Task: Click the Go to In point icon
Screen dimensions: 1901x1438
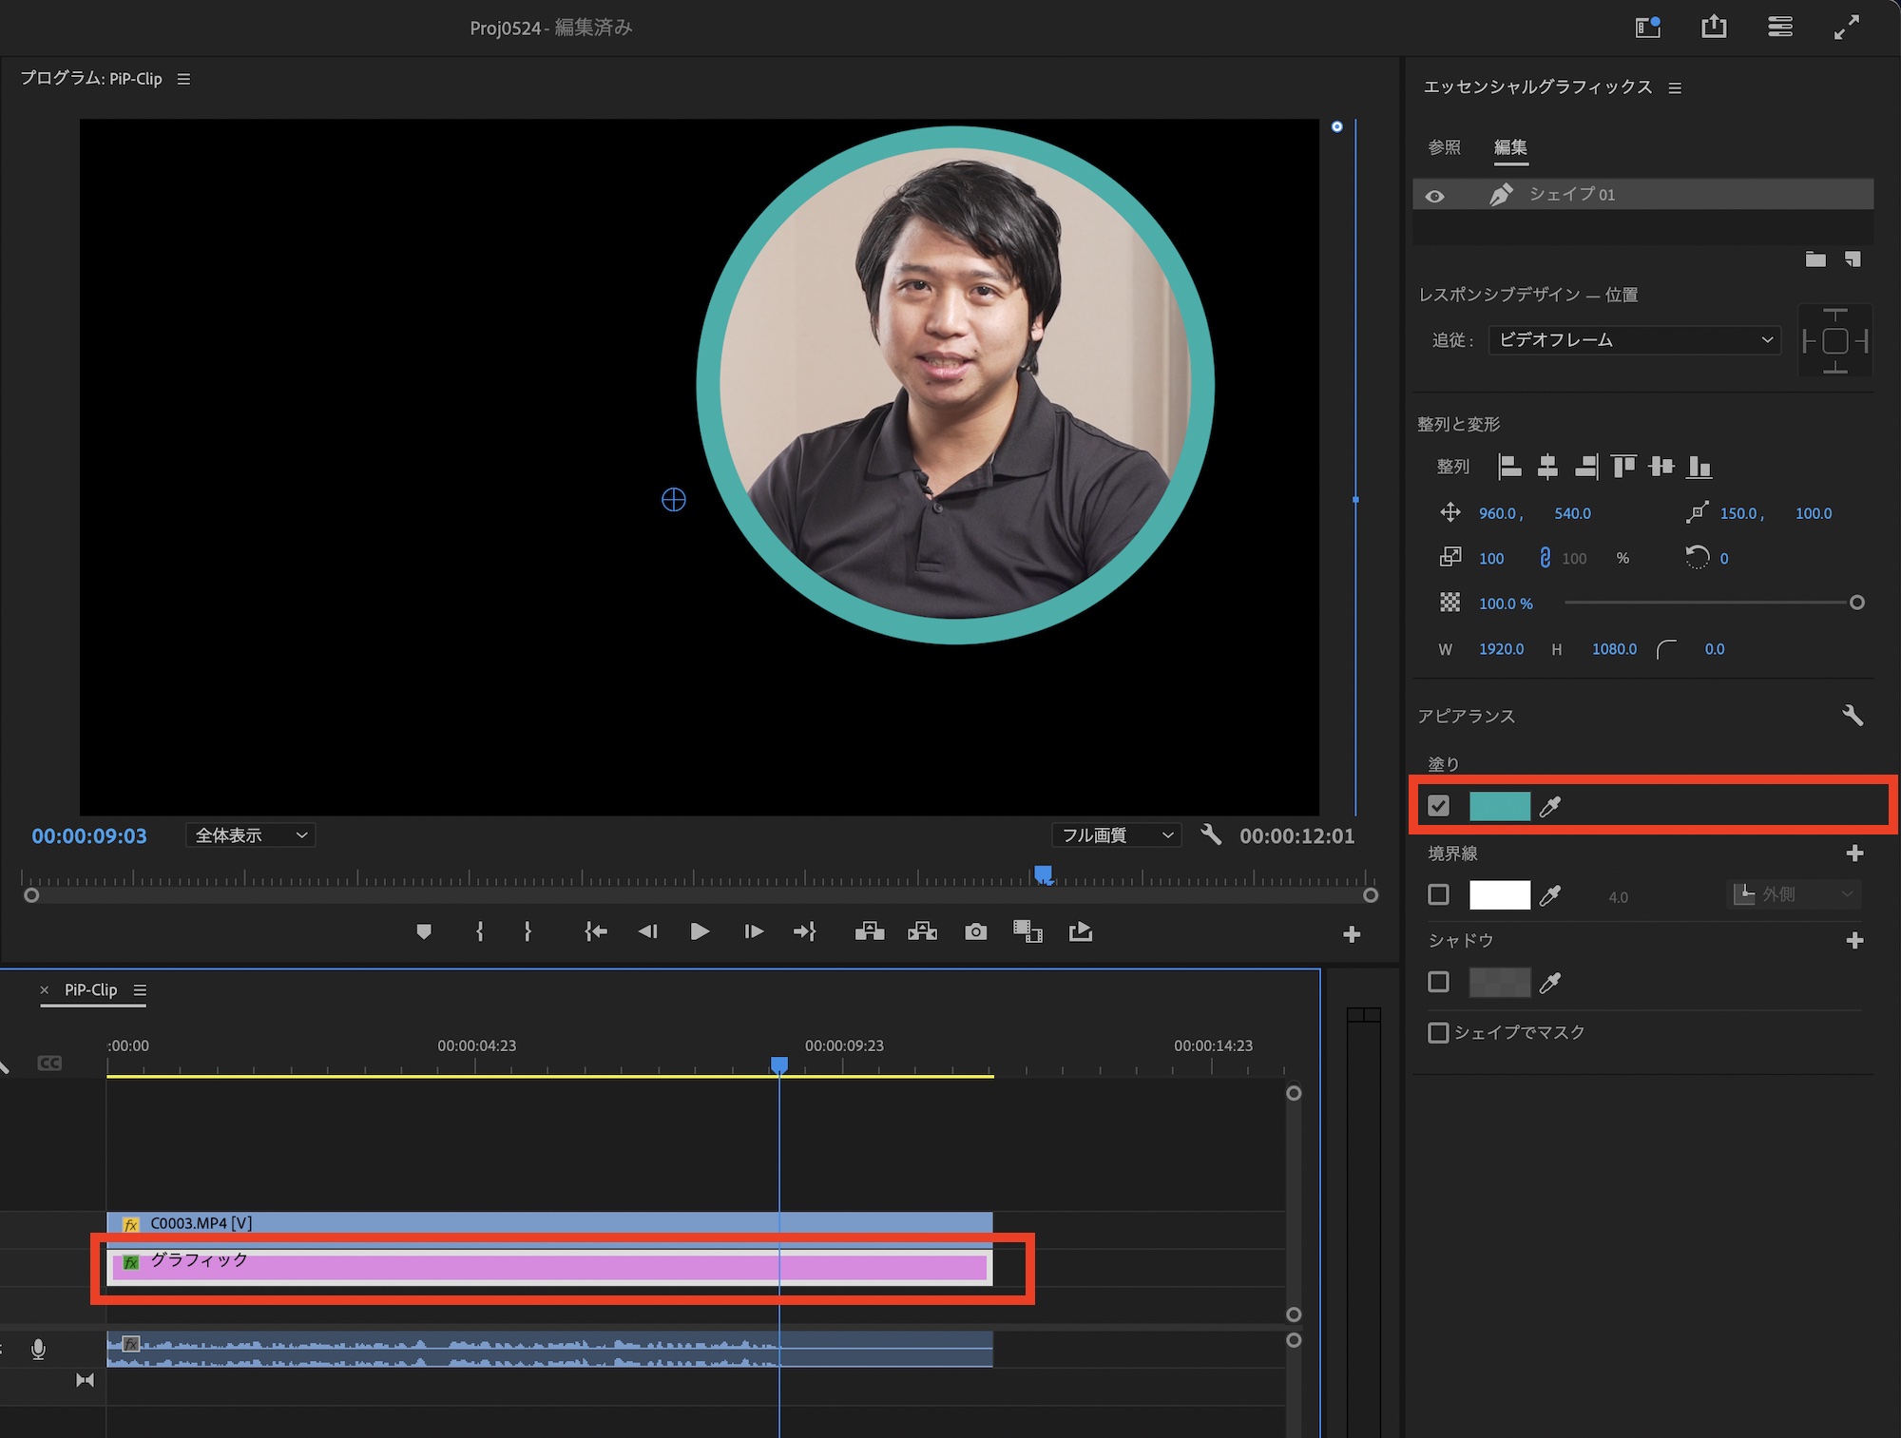Action: (596, 931)
